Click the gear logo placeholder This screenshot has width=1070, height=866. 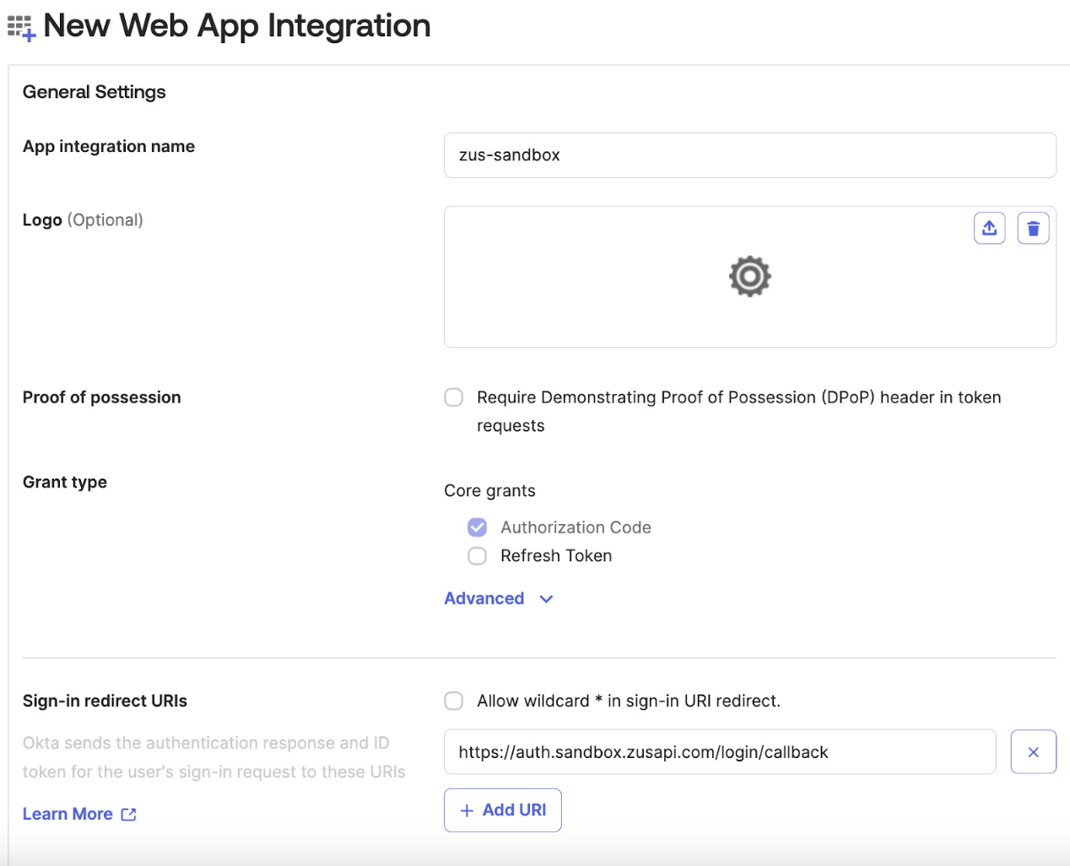click(749, 277)
